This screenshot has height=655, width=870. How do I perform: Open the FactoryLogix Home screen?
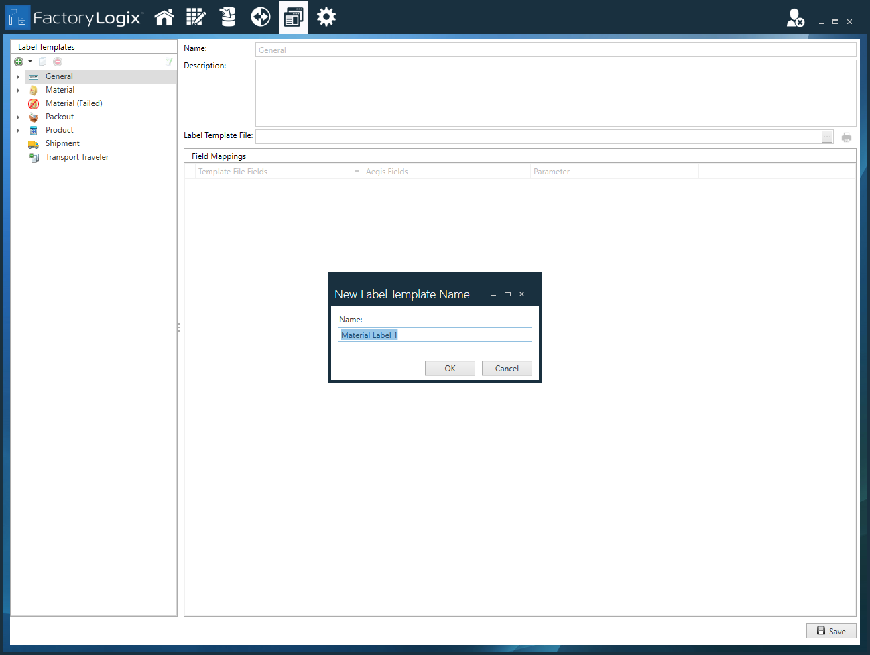coord(164,17)
